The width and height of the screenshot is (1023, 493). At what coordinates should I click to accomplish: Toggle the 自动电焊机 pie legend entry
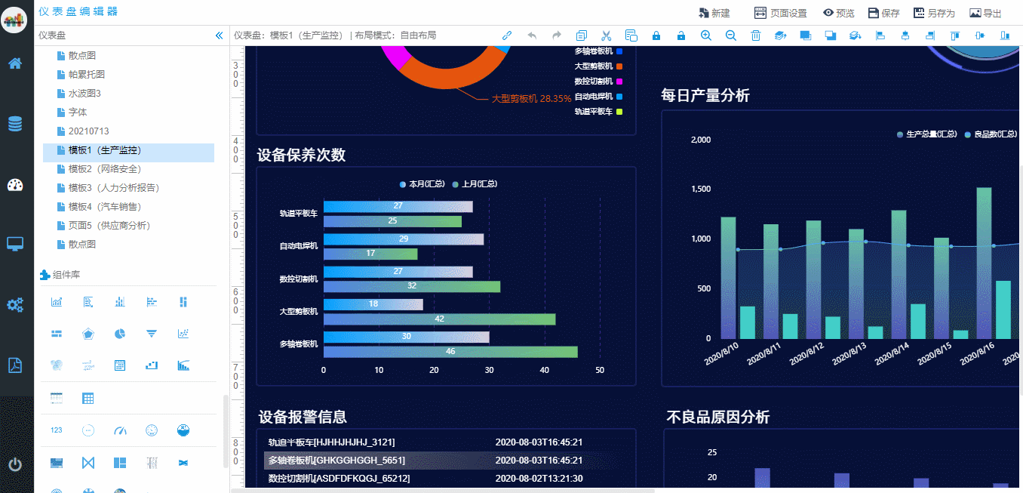tap(599, 97)
